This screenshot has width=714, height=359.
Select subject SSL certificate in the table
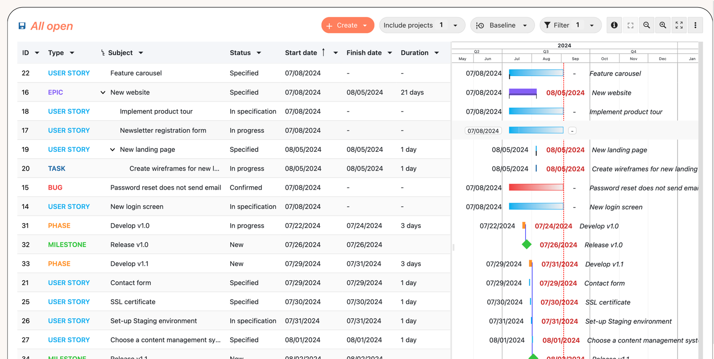(133, 302)
